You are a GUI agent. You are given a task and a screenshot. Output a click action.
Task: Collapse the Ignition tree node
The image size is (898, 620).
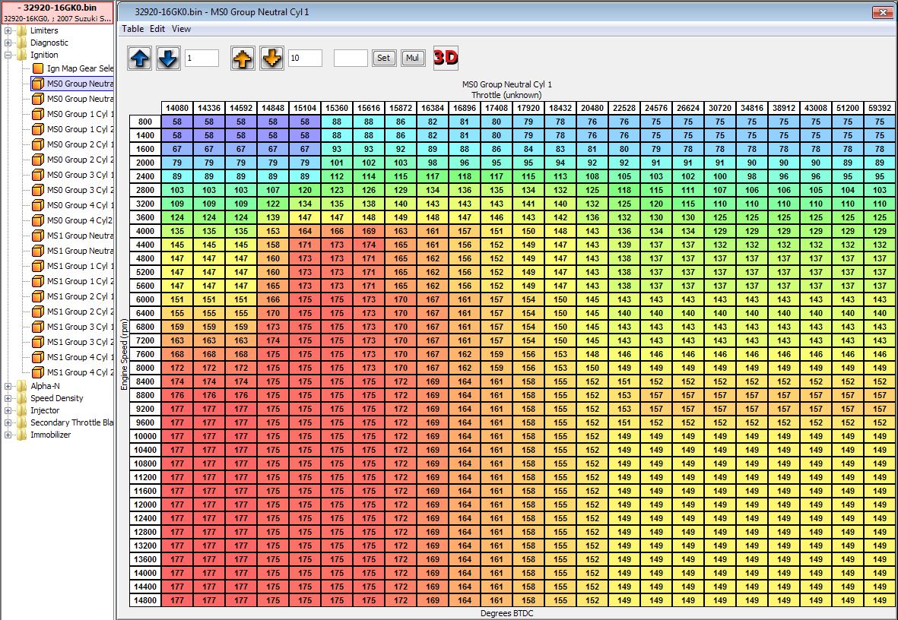(x=8, y=55)
